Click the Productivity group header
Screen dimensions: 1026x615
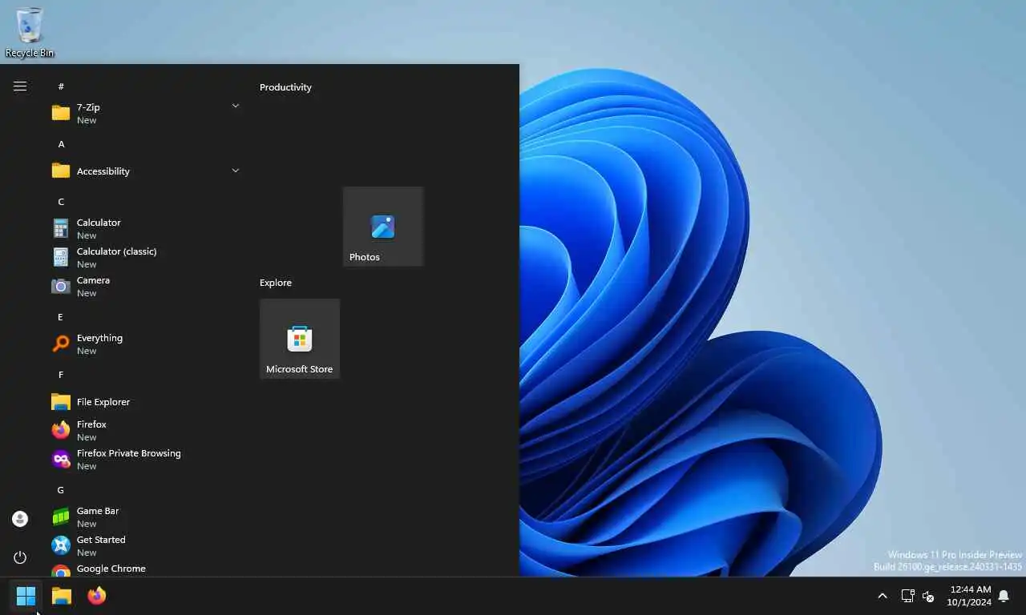click(x=285, y=87)
